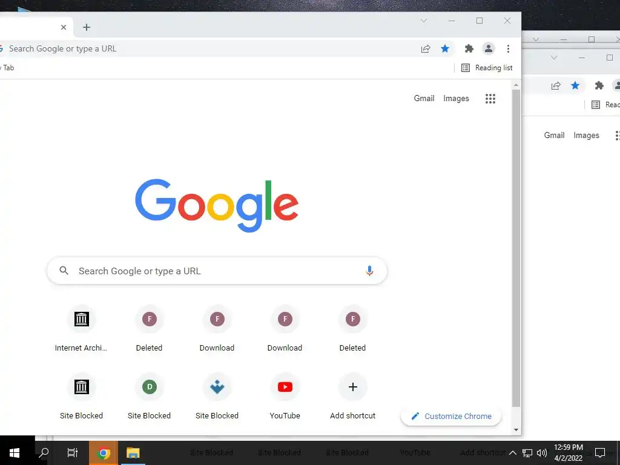620x465 pixels.
Task: Open Site Blocked shortcut with green D icon
Action: pos(149,396)
